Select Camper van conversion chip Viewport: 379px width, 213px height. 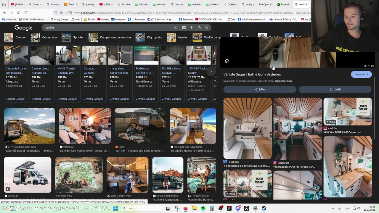tap(111, 37)
